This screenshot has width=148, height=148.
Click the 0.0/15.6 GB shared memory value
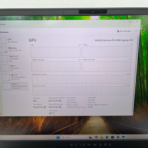55,107
